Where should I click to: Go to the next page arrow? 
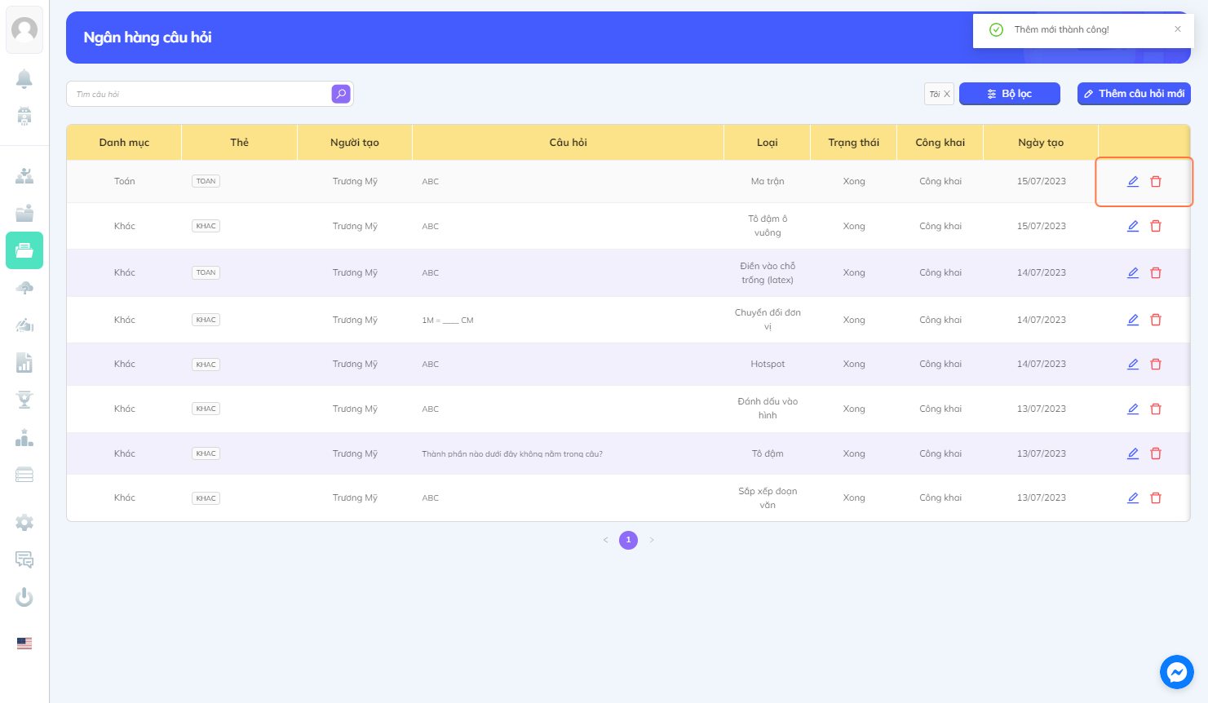pyautogui.click(x=652, y=540)
